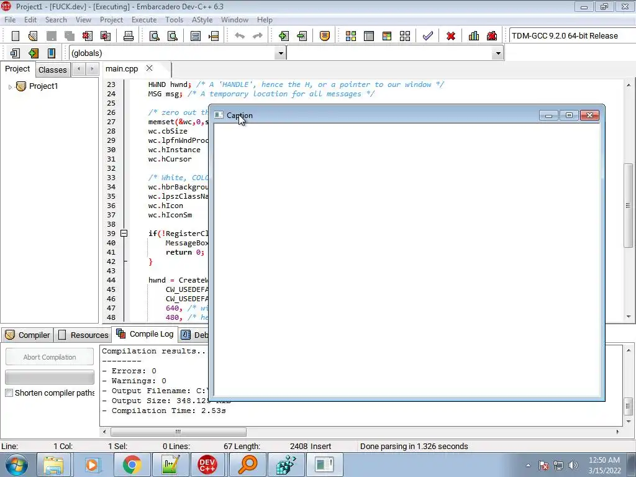The height and width of the screenshot is (477, 636).
Task: Select the main.cpp editor tab
Action: click(122, 69)
